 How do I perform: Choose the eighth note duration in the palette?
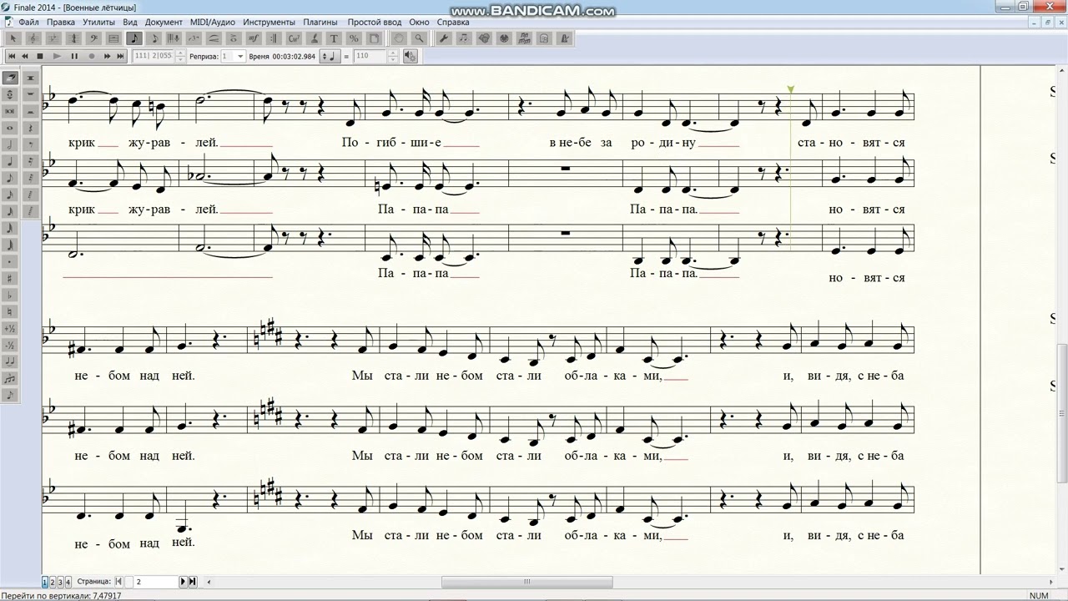coord(10,178)
